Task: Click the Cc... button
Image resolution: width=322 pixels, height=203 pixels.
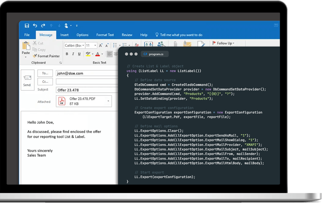Action: coord(45,82)
